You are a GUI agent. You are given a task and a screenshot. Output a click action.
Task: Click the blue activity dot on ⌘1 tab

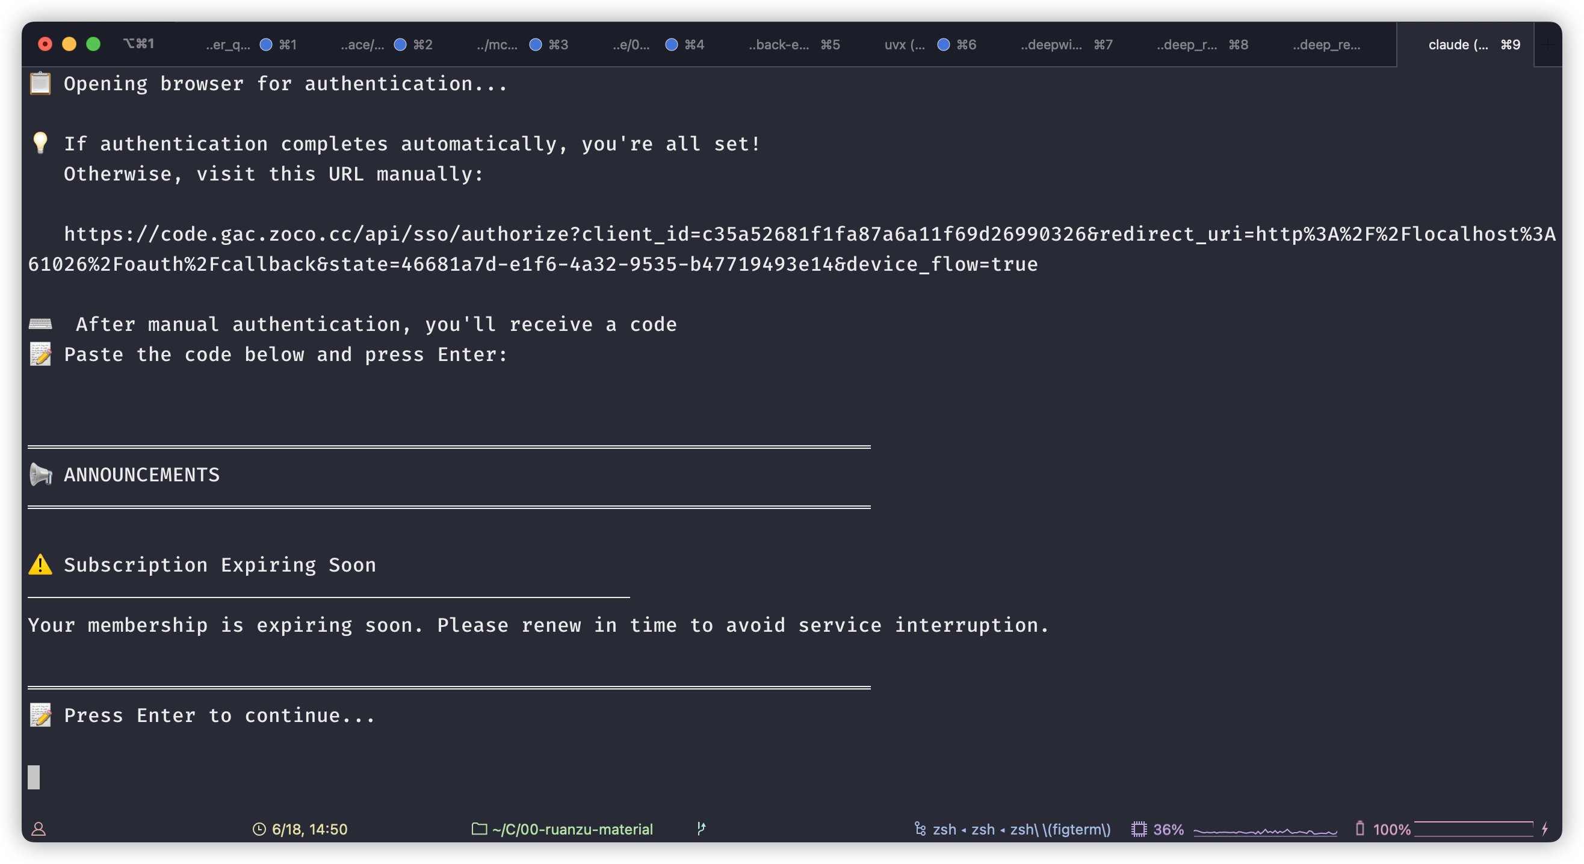[x=265, y=45]
